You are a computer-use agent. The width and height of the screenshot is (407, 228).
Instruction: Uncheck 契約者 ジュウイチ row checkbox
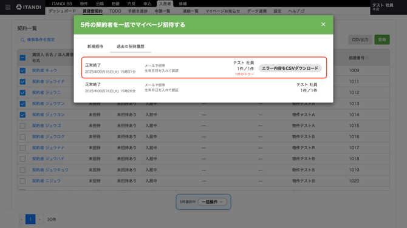(22, 82)
